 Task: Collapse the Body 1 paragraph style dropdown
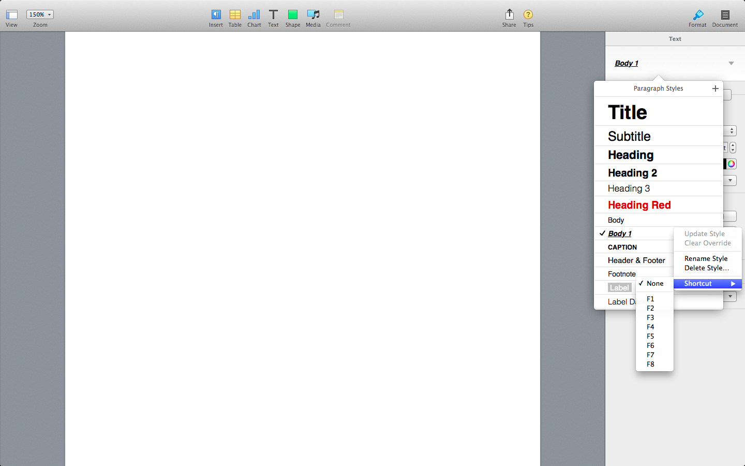coord(731,63)
